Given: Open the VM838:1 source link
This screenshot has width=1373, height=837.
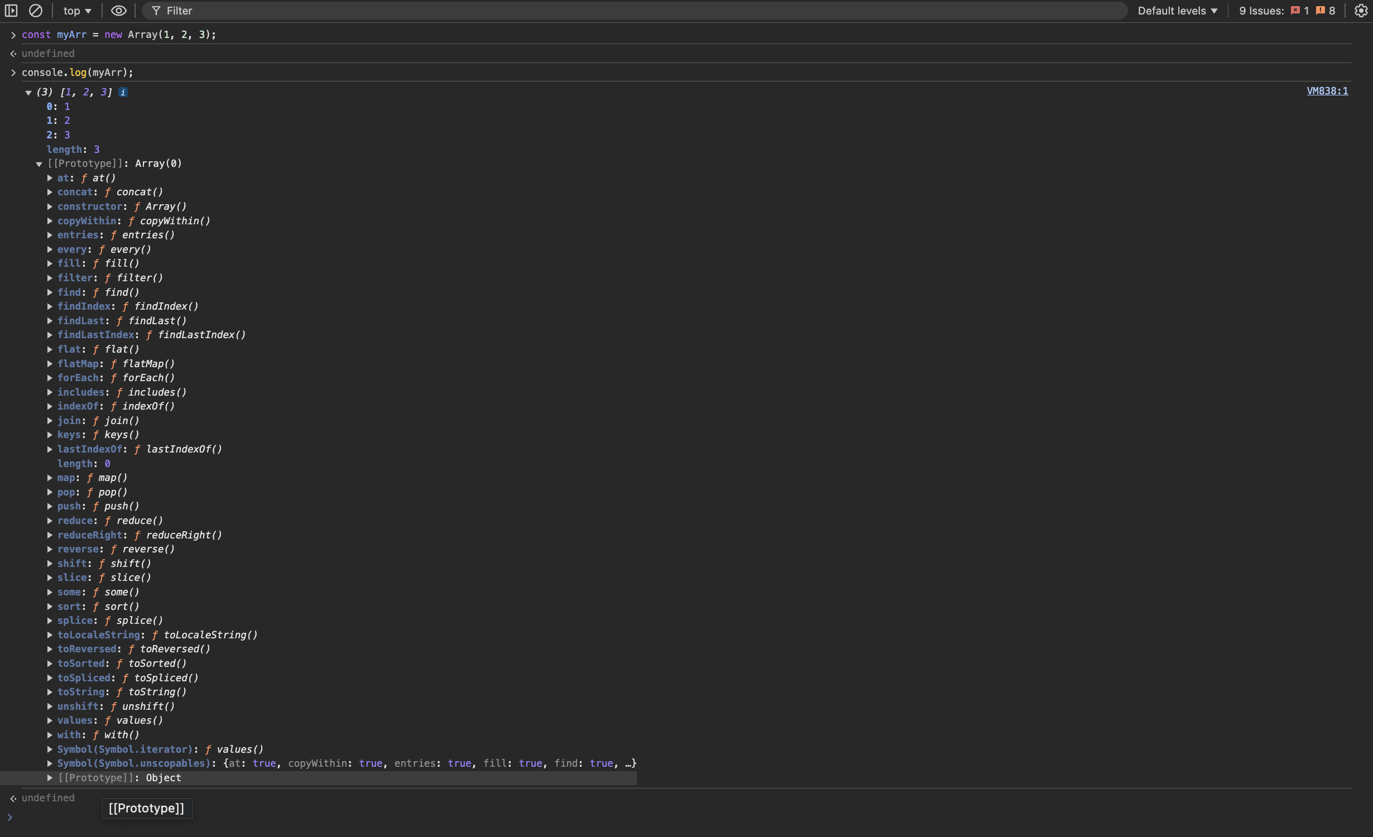Looking at the screenshot, I should tap(1327, 91).
